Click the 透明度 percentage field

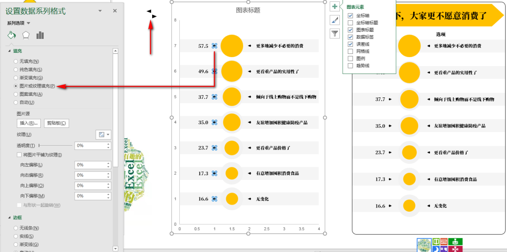90,146
